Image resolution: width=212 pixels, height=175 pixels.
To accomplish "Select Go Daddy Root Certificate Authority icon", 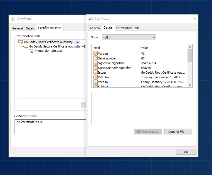I will (21, 42).
